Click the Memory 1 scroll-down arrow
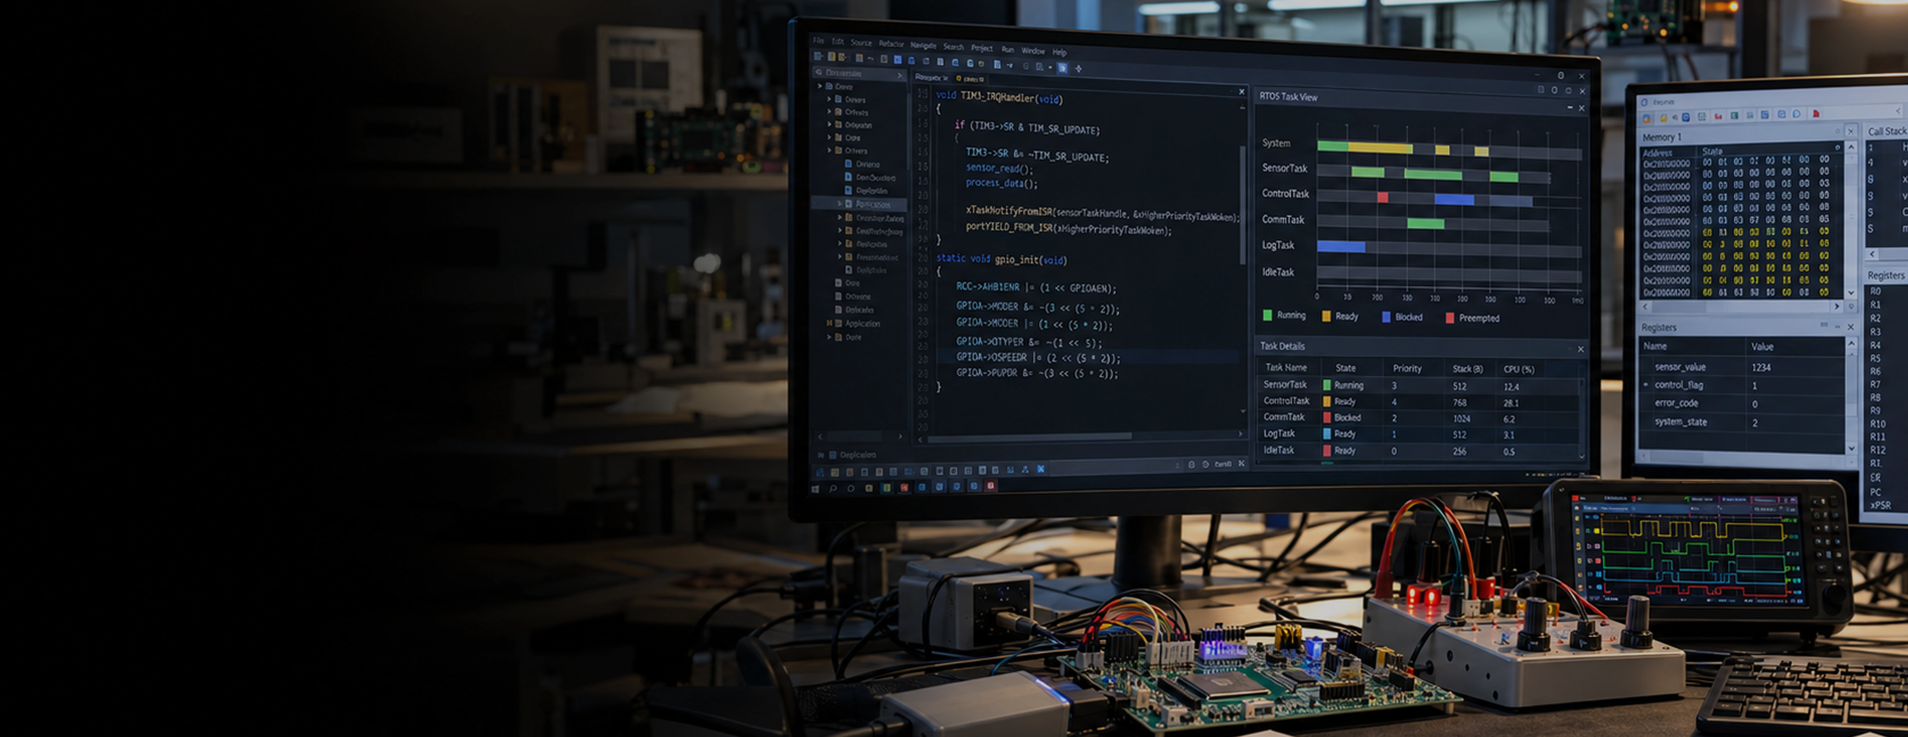The image size is (1908, 737). click(1851, 293)
